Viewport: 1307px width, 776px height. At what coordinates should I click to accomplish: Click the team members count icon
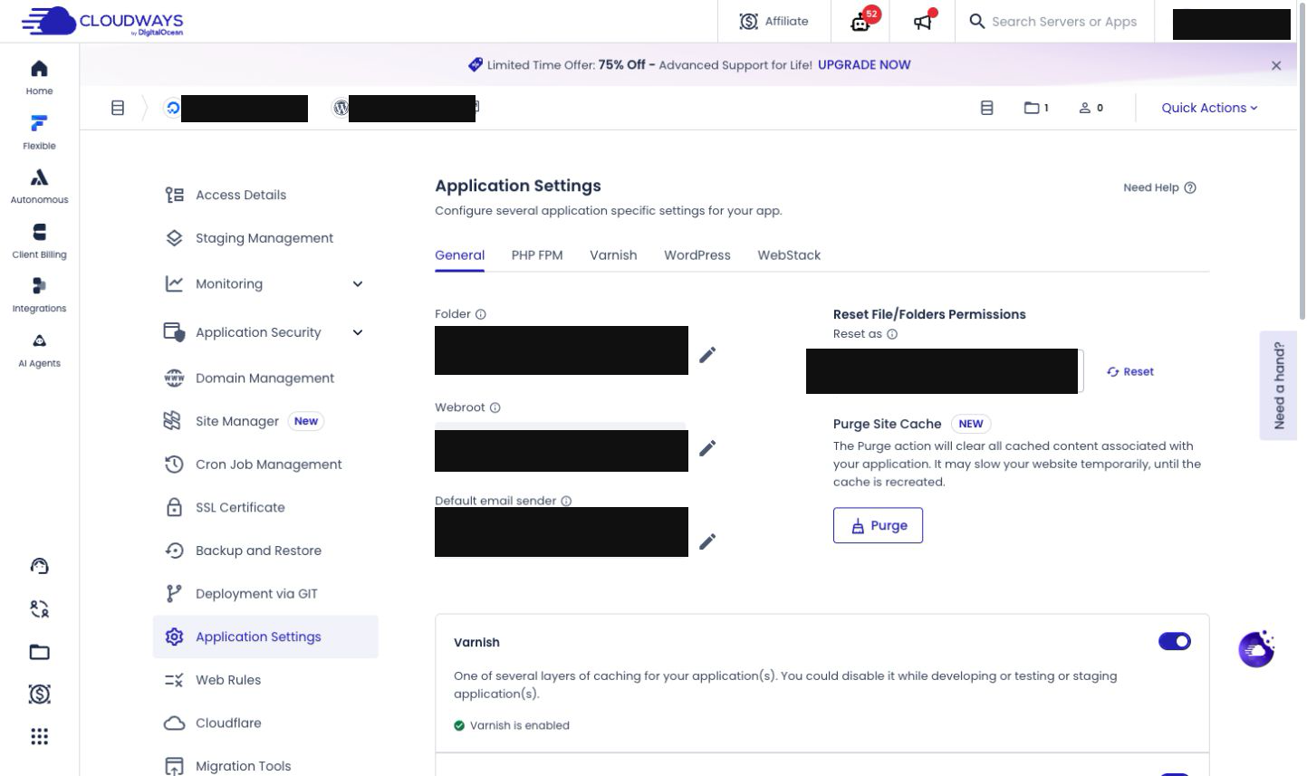[1091, 108]
